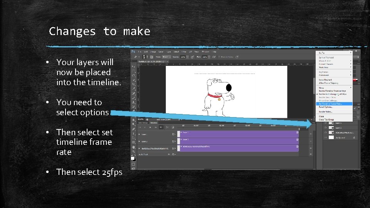
Task: Open the brush Mode dropdown
Action: (166, 57)
